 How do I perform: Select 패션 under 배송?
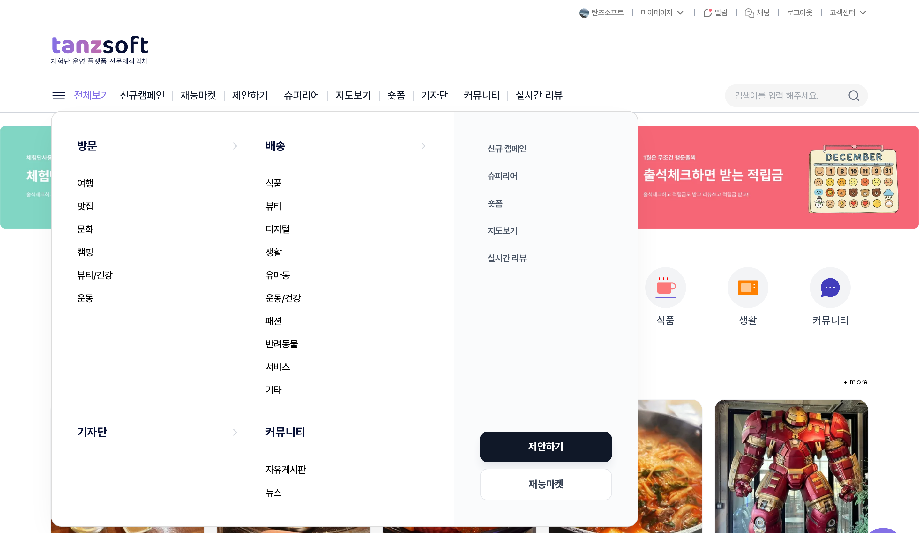click(x=273, y=321)
